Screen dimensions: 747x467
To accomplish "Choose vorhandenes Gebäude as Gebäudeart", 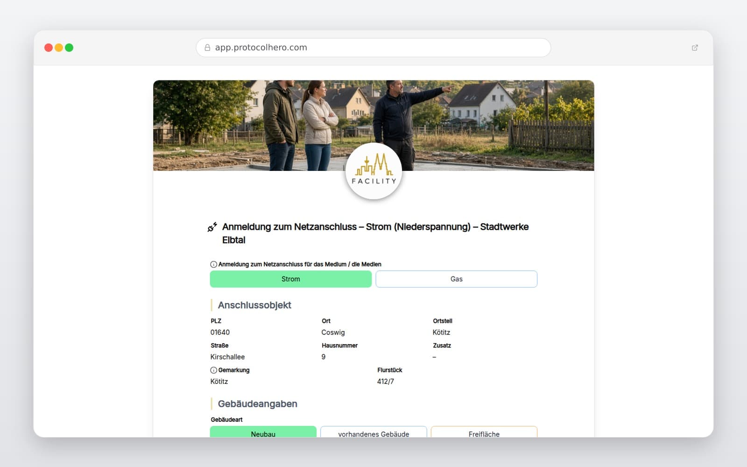I will click(x=373, y=432).
